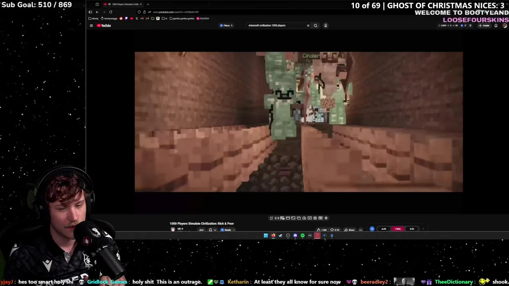The width and height of the screenshot is (509, 286).
Task: Open Spotify from the taskbar
Action: (x=303, y=236)
